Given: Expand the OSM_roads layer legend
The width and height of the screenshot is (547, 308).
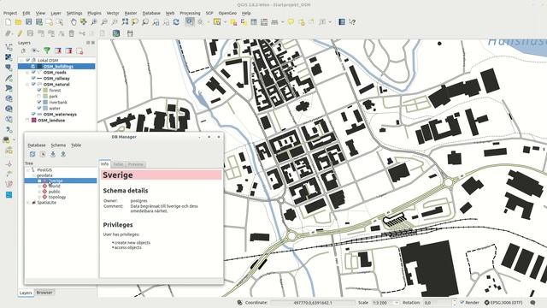Looking at the screenshot, I should (x=27, y=73).
